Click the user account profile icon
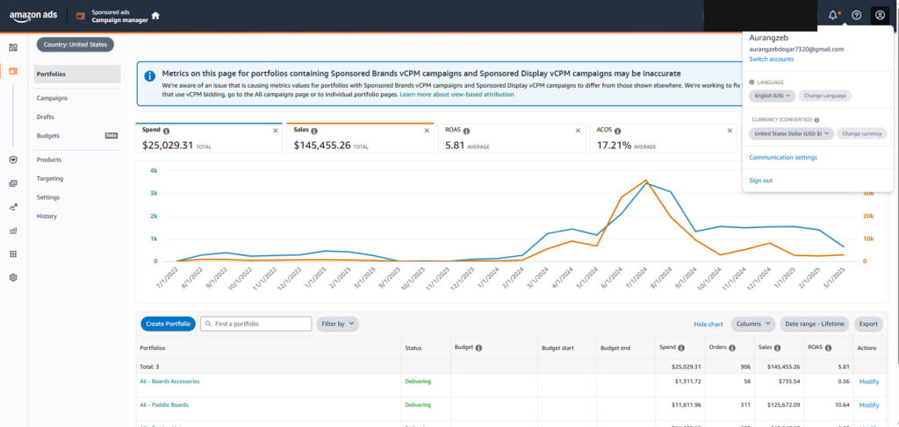The height and width of the screenshot is (427, 899). coord(880,15)
